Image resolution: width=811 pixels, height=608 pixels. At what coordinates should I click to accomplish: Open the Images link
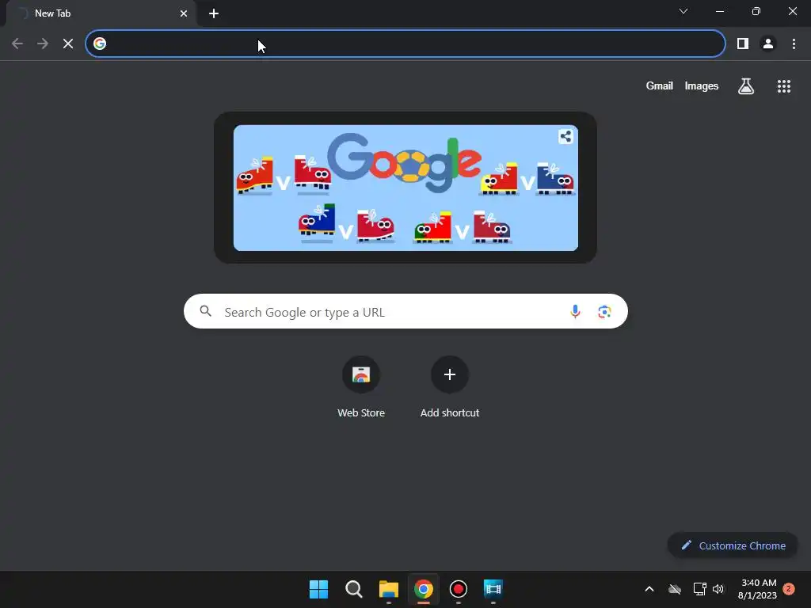pyautogui.click(x=702, y=85)
